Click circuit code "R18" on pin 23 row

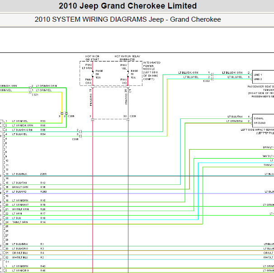pos(43,218)
